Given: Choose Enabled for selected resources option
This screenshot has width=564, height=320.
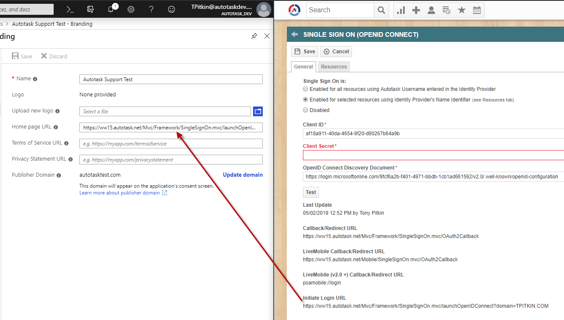Looking at the screenshot, I should (x=305, y=99).
